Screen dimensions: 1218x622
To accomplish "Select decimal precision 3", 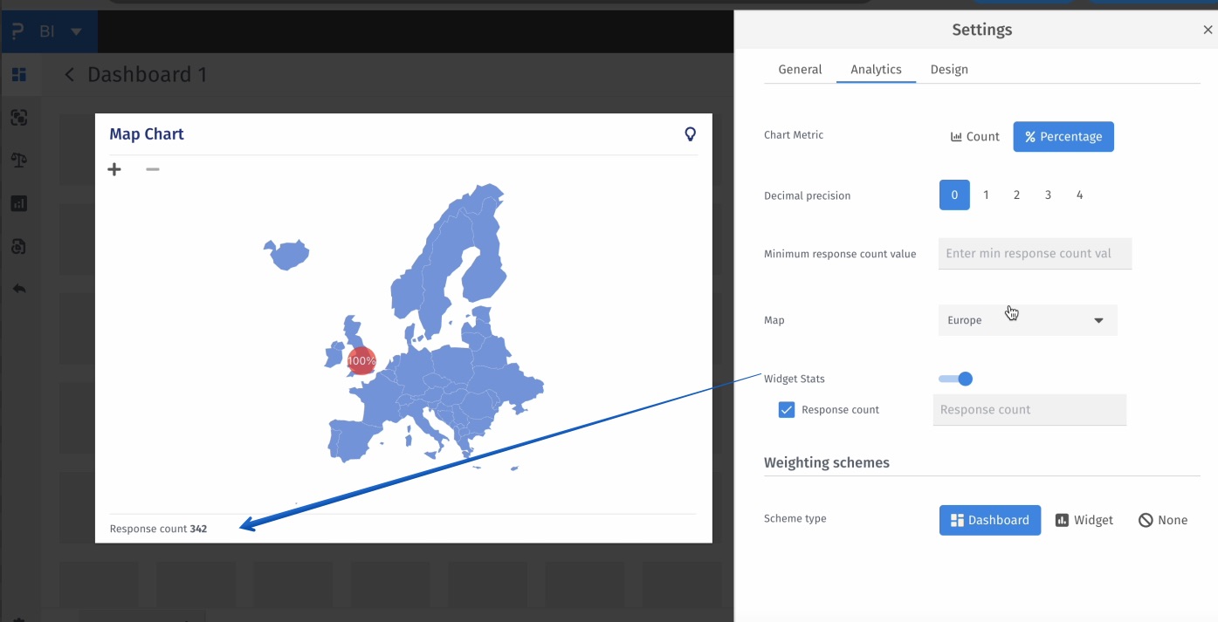I will pyautogui.click(x=1048, y=195).
